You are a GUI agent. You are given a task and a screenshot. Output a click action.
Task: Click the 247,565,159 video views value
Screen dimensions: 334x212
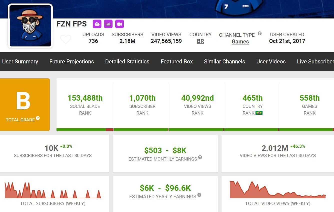point(166,41)
